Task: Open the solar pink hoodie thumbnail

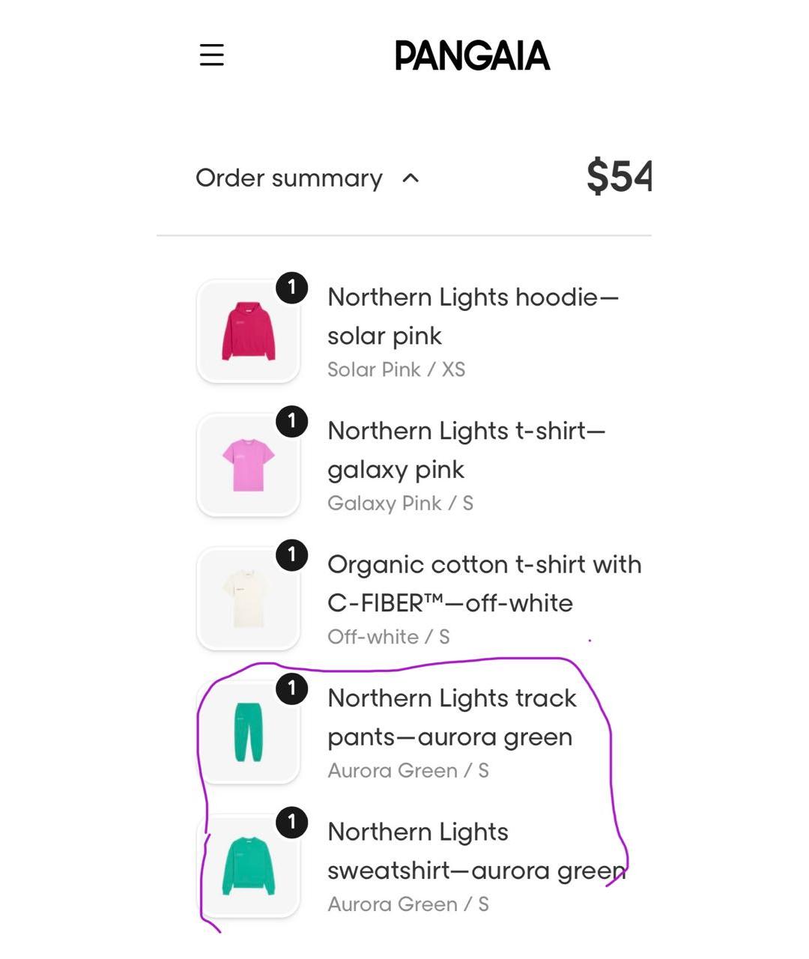Action: [248, 332]
